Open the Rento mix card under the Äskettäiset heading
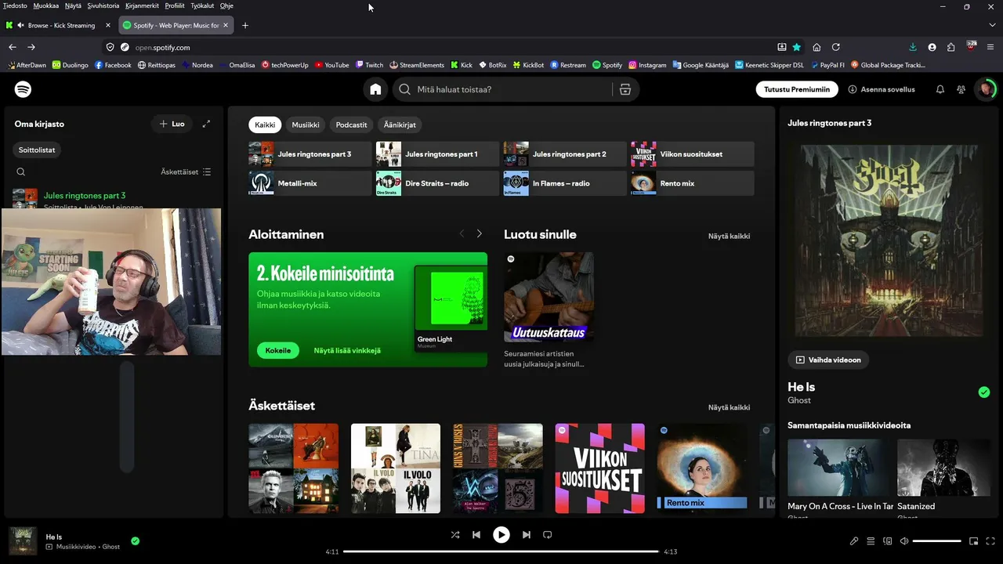 (x=701, y=468)
